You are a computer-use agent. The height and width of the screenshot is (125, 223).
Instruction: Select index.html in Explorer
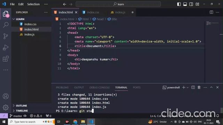coord(31,29)
